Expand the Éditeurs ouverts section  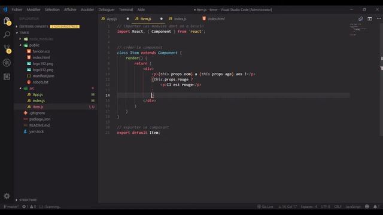[x=34, y=26]
